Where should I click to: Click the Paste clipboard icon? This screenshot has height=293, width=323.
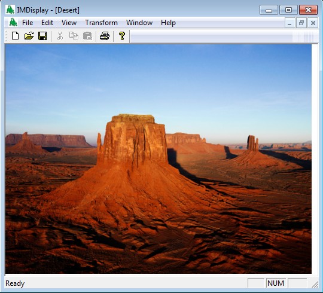(x=87, y=36)
